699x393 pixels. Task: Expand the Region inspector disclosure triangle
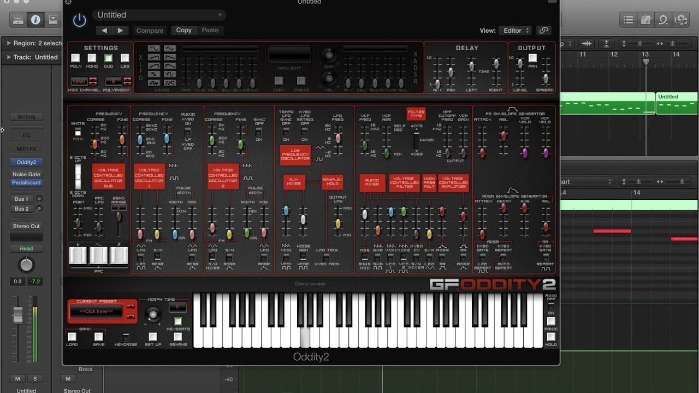click(9, 43)
